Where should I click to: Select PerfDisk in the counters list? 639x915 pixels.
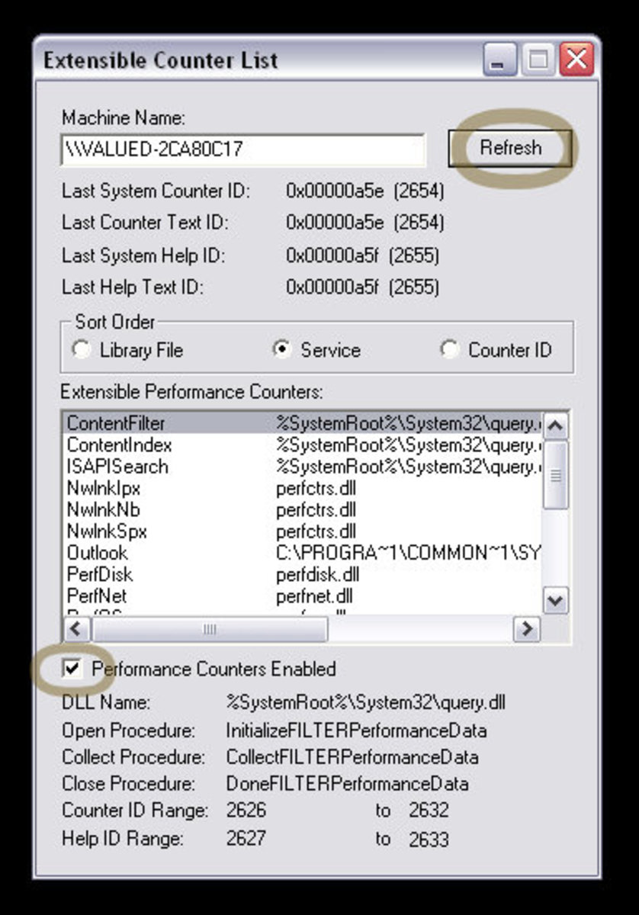(x=100, y=573)
